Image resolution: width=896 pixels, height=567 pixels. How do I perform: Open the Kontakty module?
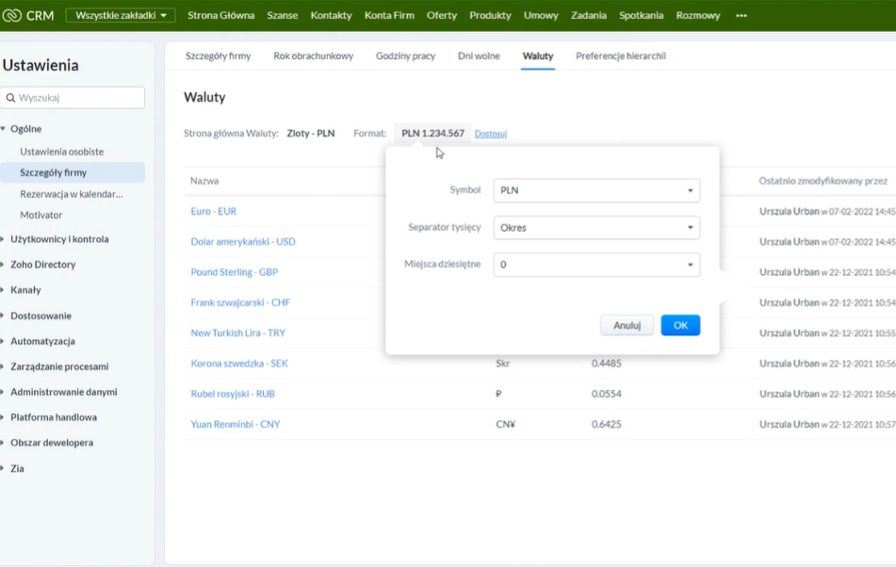click(332, 15)
